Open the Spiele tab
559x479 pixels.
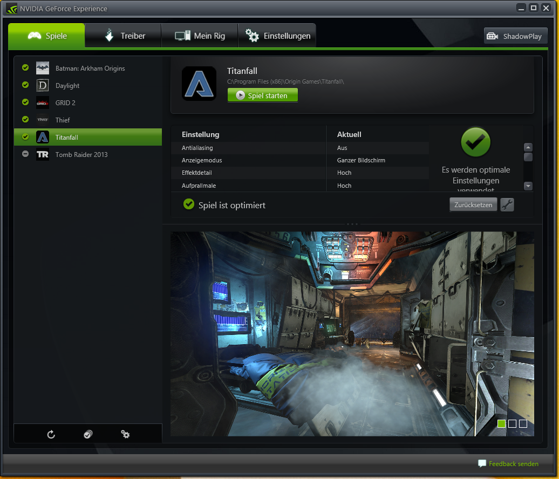click(x=46, y=36)
